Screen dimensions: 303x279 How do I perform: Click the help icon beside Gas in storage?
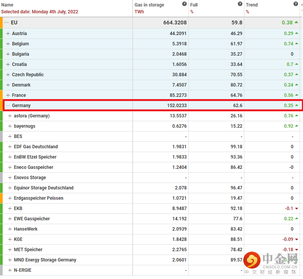click(184, 4)
